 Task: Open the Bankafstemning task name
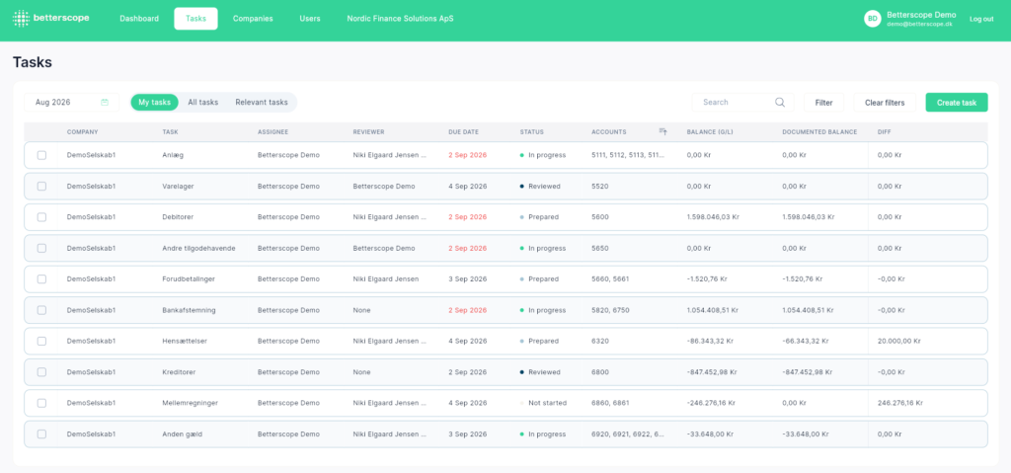[189, 310]
